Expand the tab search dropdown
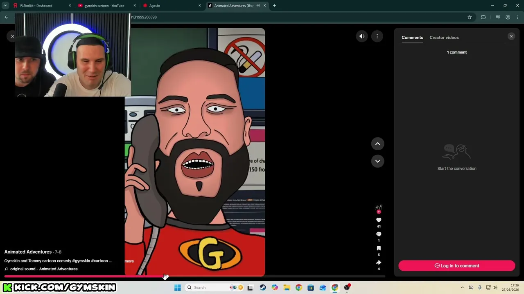The image size is (524, 294). click(x=5, y=6)
